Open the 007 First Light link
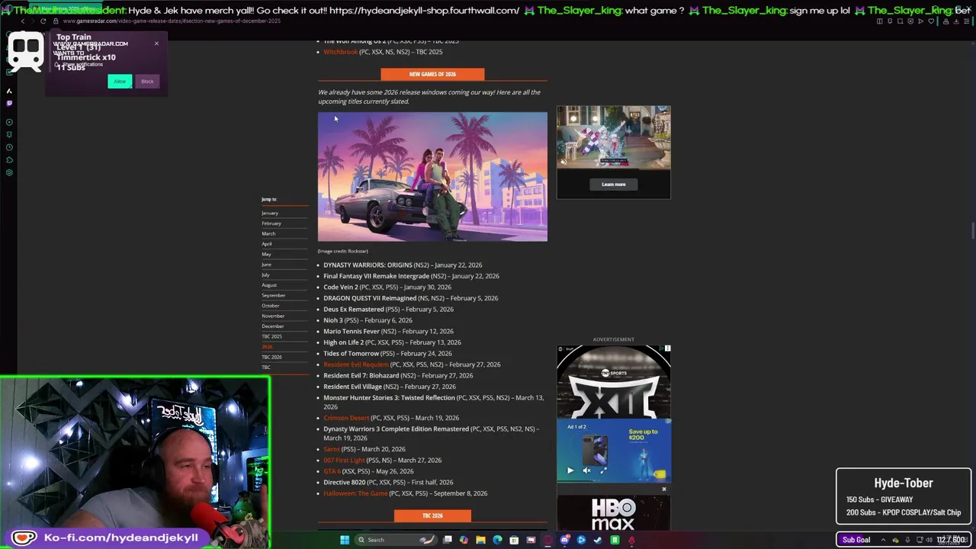Screen dimensions: 976x549 (x=344, y=461)
